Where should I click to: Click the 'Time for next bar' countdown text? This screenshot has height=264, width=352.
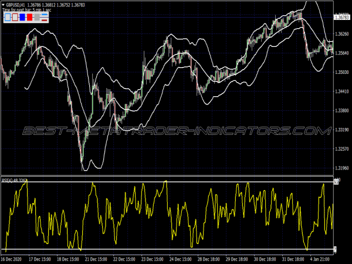coord(27,10)
